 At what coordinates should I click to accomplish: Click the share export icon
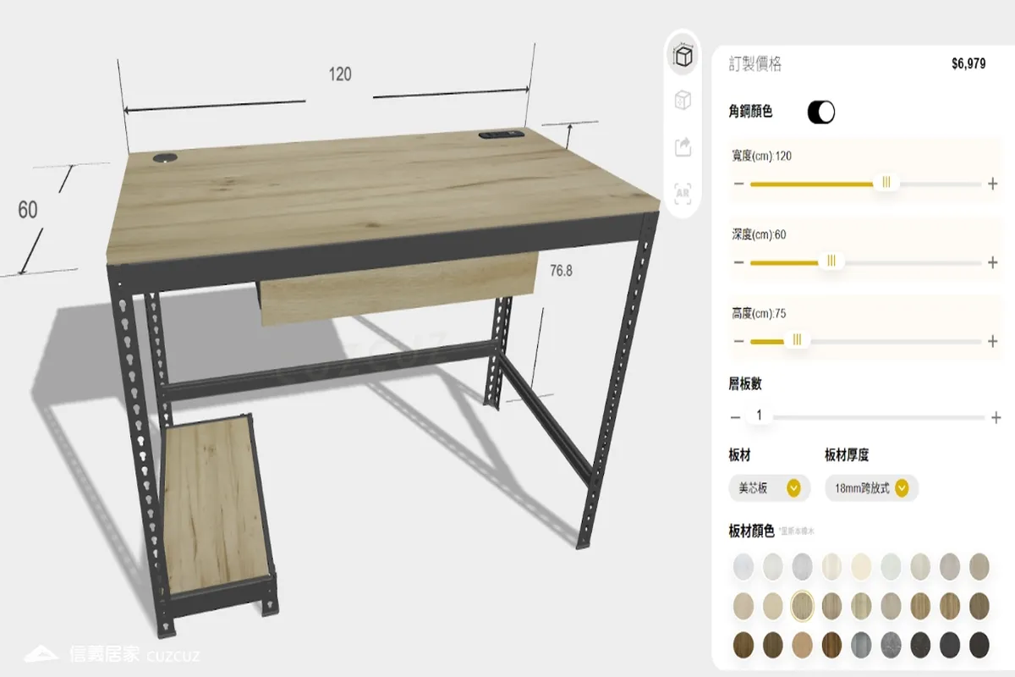tap(683, 147)
